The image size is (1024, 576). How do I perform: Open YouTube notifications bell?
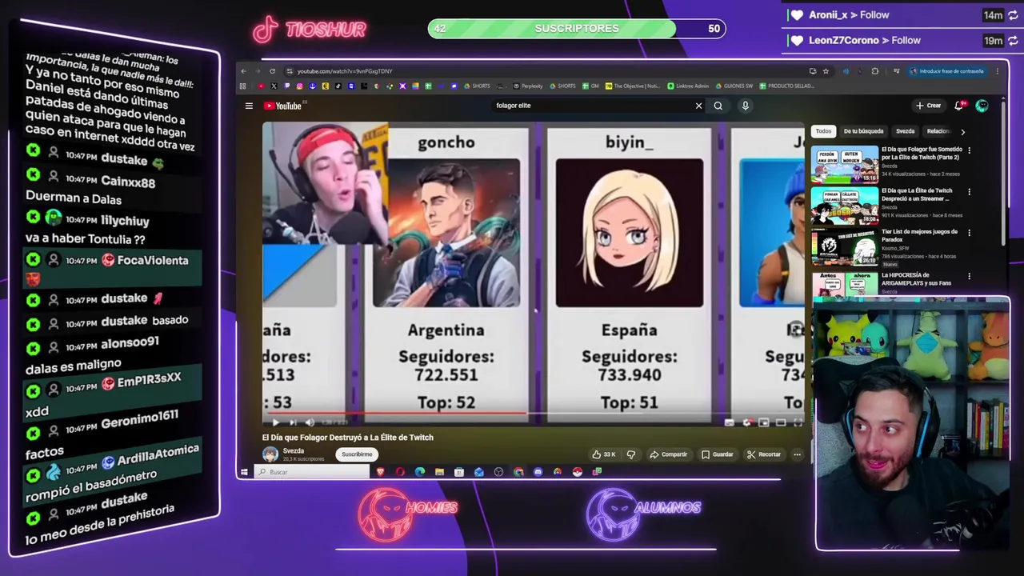pos(959,106)
